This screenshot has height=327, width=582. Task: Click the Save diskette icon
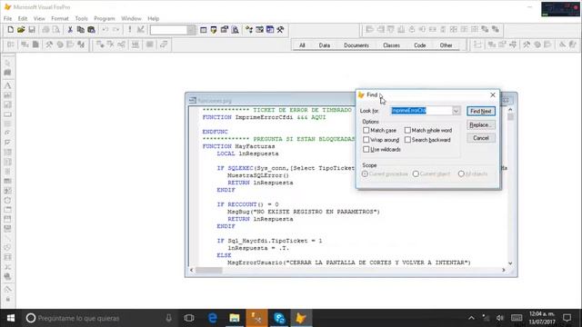click(x=32, y=30)
